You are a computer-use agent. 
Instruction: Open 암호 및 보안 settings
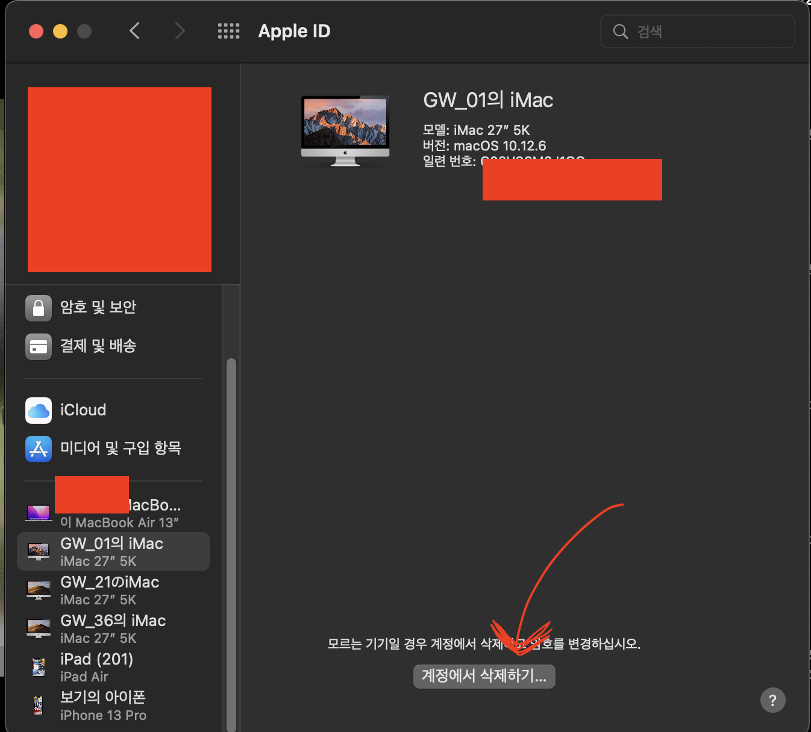113,308
